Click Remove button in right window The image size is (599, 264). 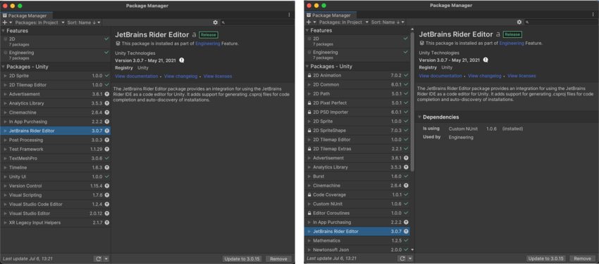coord(582,258)
